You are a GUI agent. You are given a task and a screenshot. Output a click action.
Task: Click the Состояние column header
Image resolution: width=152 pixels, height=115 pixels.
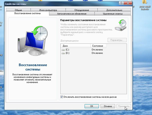coord(98,46)
